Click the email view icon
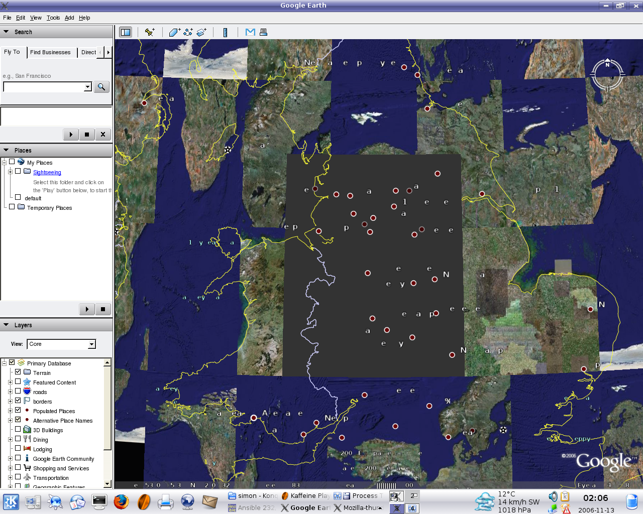 click(x=250, y=32)
